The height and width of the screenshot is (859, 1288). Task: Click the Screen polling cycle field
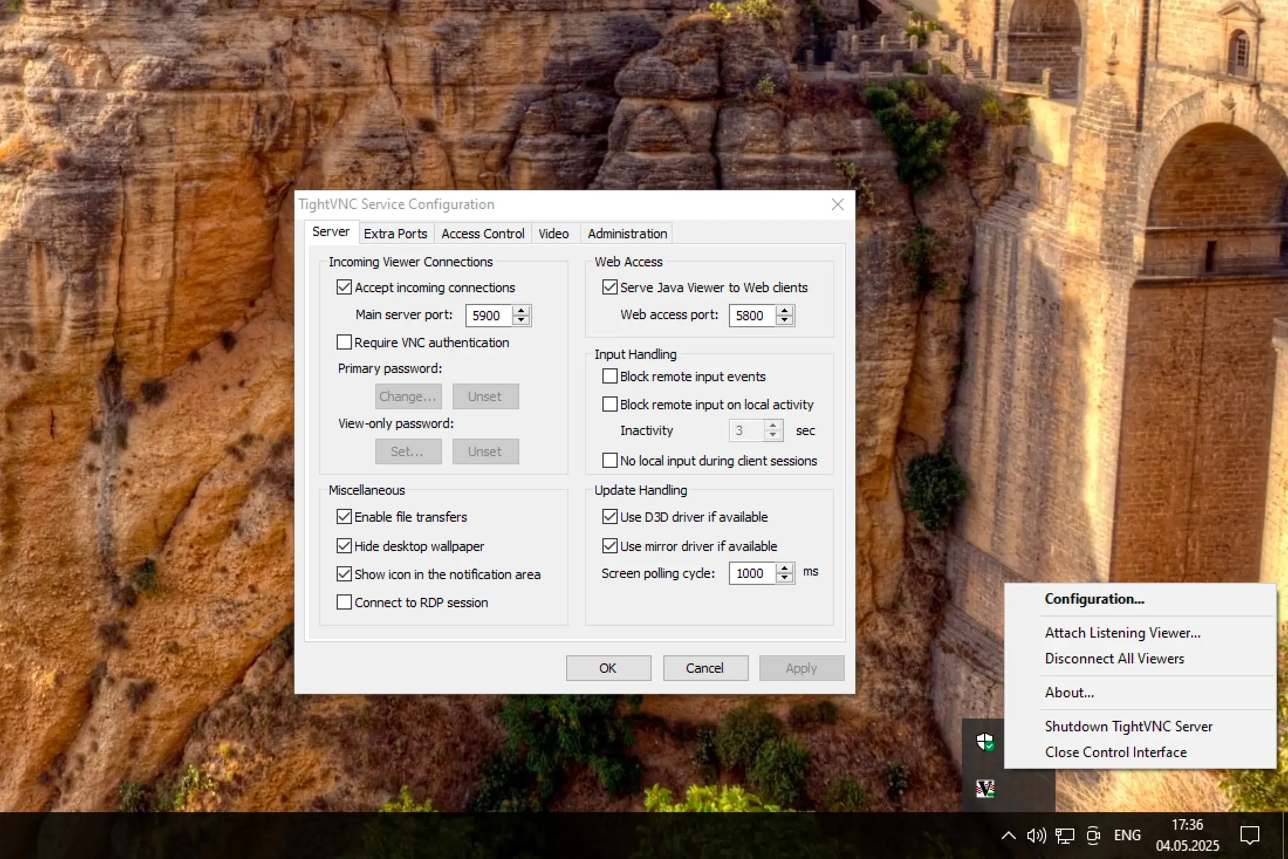[752, 573]
